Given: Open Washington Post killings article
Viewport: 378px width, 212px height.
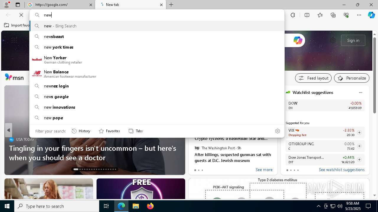Looking at the screenshot, I should (233, 158).
